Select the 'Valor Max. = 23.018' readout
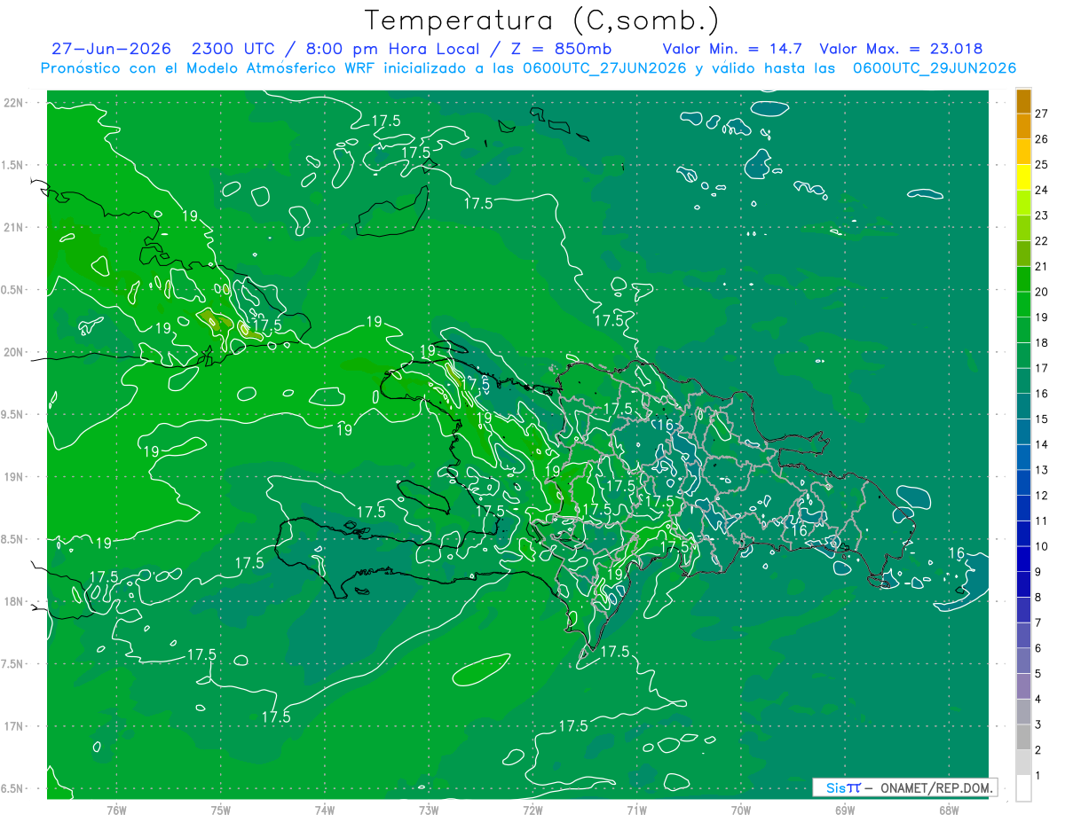 point(901,49)
